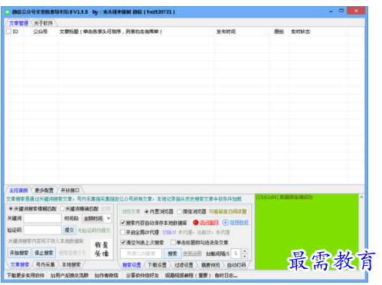Switch to the 关于软件 tab

[43, 23]
